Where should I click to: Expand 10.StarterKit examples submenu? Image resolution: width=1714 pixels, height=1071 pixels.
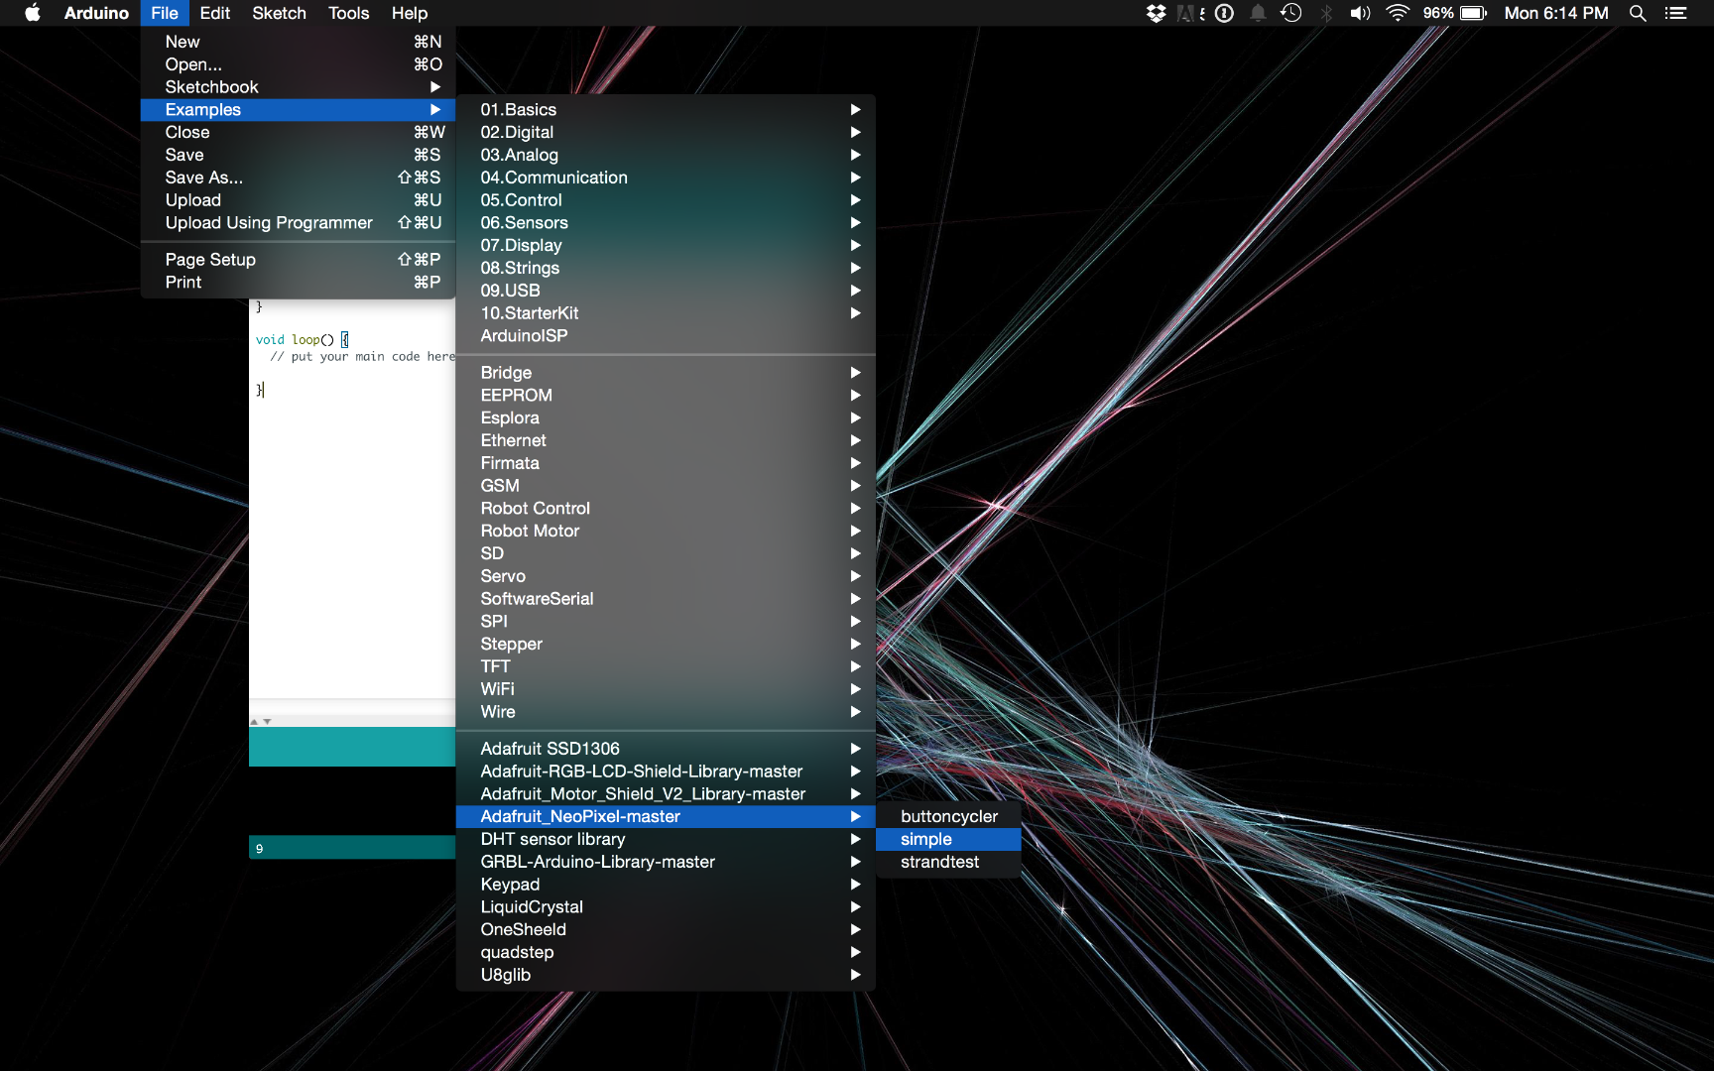[666, 313]
